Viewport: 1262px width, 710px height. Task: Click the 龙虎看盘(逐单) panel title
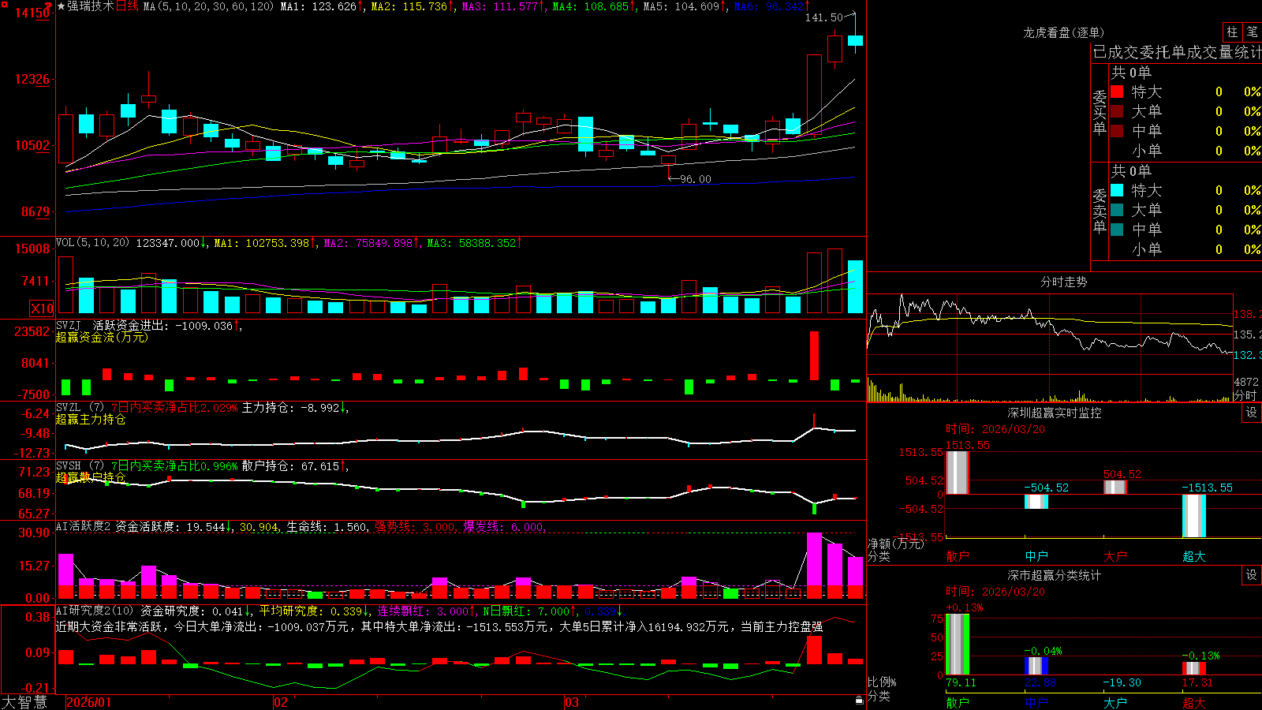tap(1063, 32)
